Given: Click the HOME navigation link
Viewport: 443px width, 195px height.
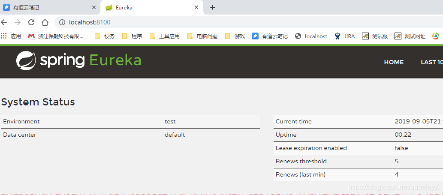Looking at the screenshot, I should [394, 62].
